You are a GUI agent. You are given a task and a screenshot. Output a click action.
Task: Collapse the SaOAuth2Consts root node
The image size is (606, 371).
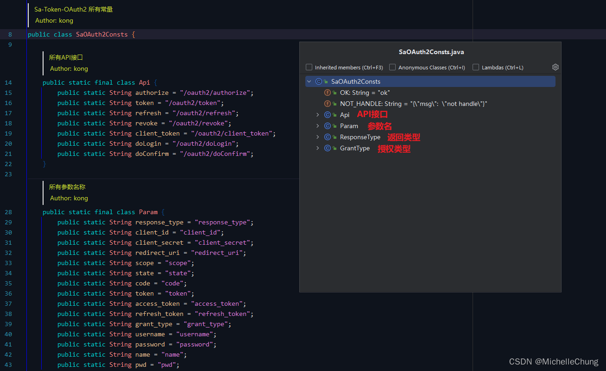pos(309,81)
